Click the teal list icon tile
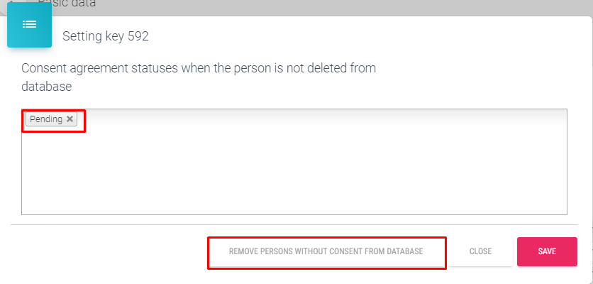 pos(29,25)
